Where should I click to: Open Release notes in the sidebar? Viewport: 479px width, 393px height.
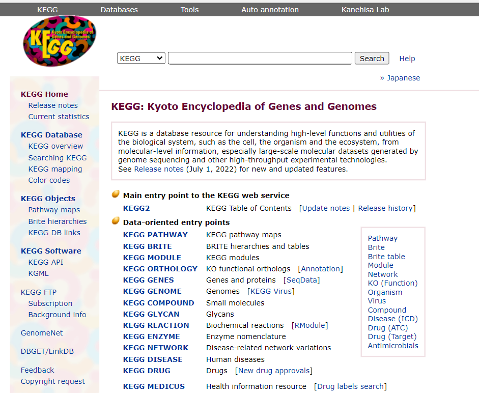tap(53, 105)
